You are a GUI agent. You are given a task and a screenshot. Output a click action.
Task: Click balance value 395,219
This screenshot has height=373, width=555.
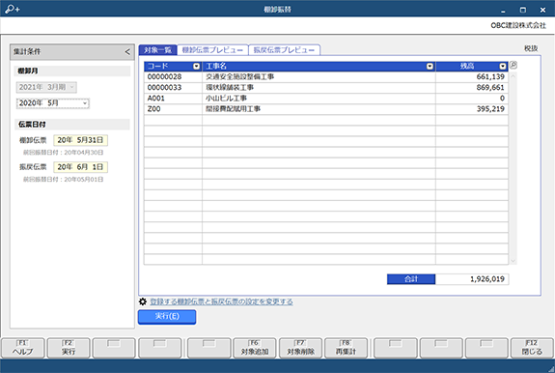click(x=490, y=109)
